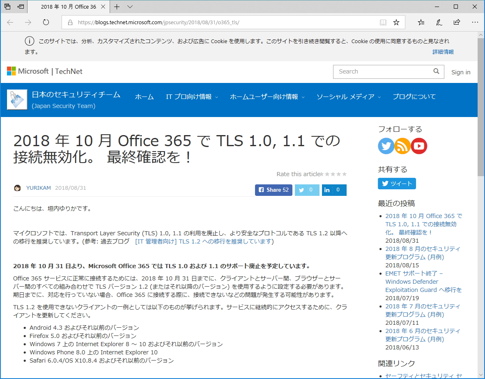Click the Twitter share count button
This screenshot has height=379, width=485.
(x=307, y=190)
